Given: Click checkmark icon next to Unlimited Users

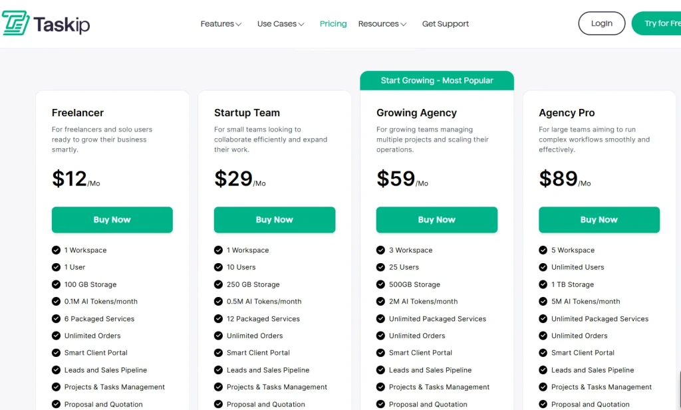Looking at the screenshot, I should (x=543, y=267).
